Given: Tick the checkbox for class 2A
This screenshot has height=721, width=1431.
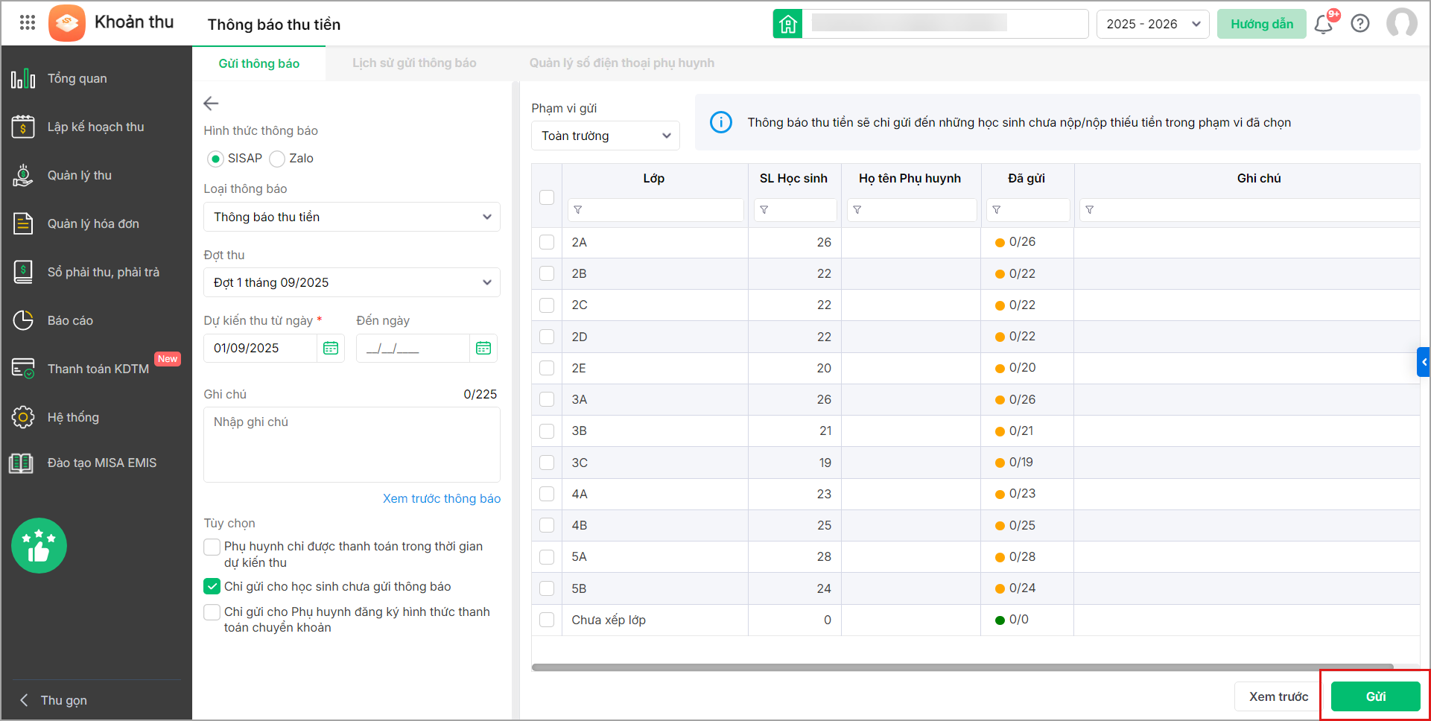Looking at the screenshot, I should point(547,242).
